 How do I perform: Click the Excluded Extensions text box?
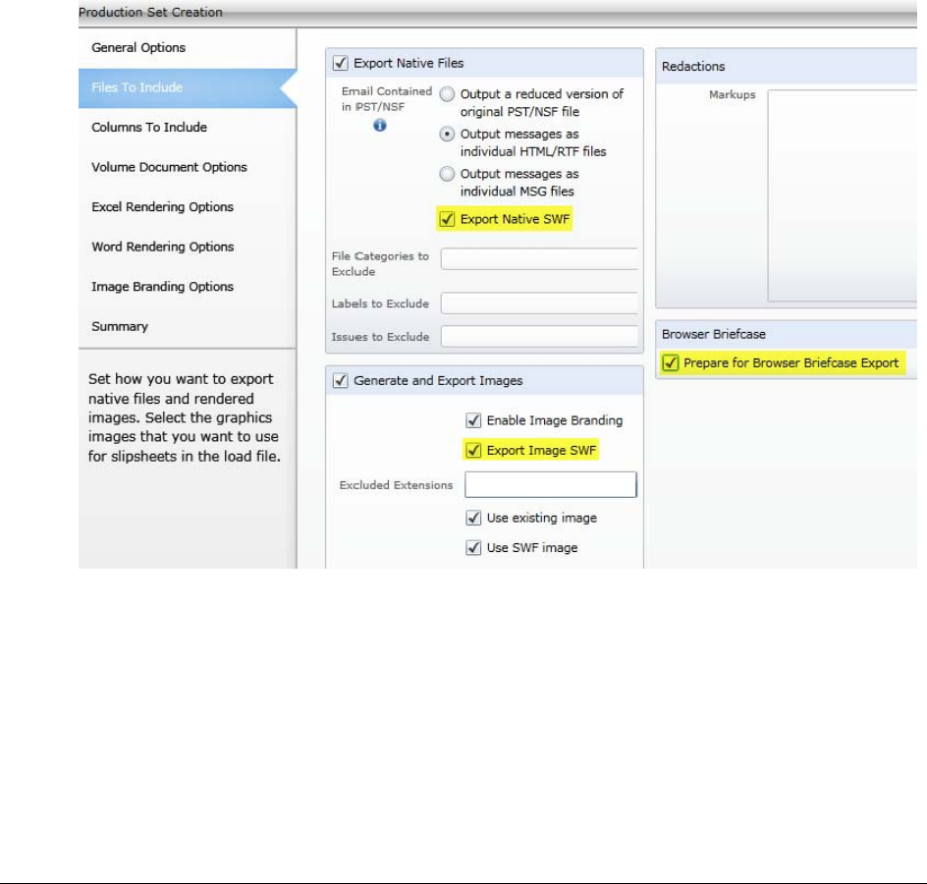pos(550,485)
